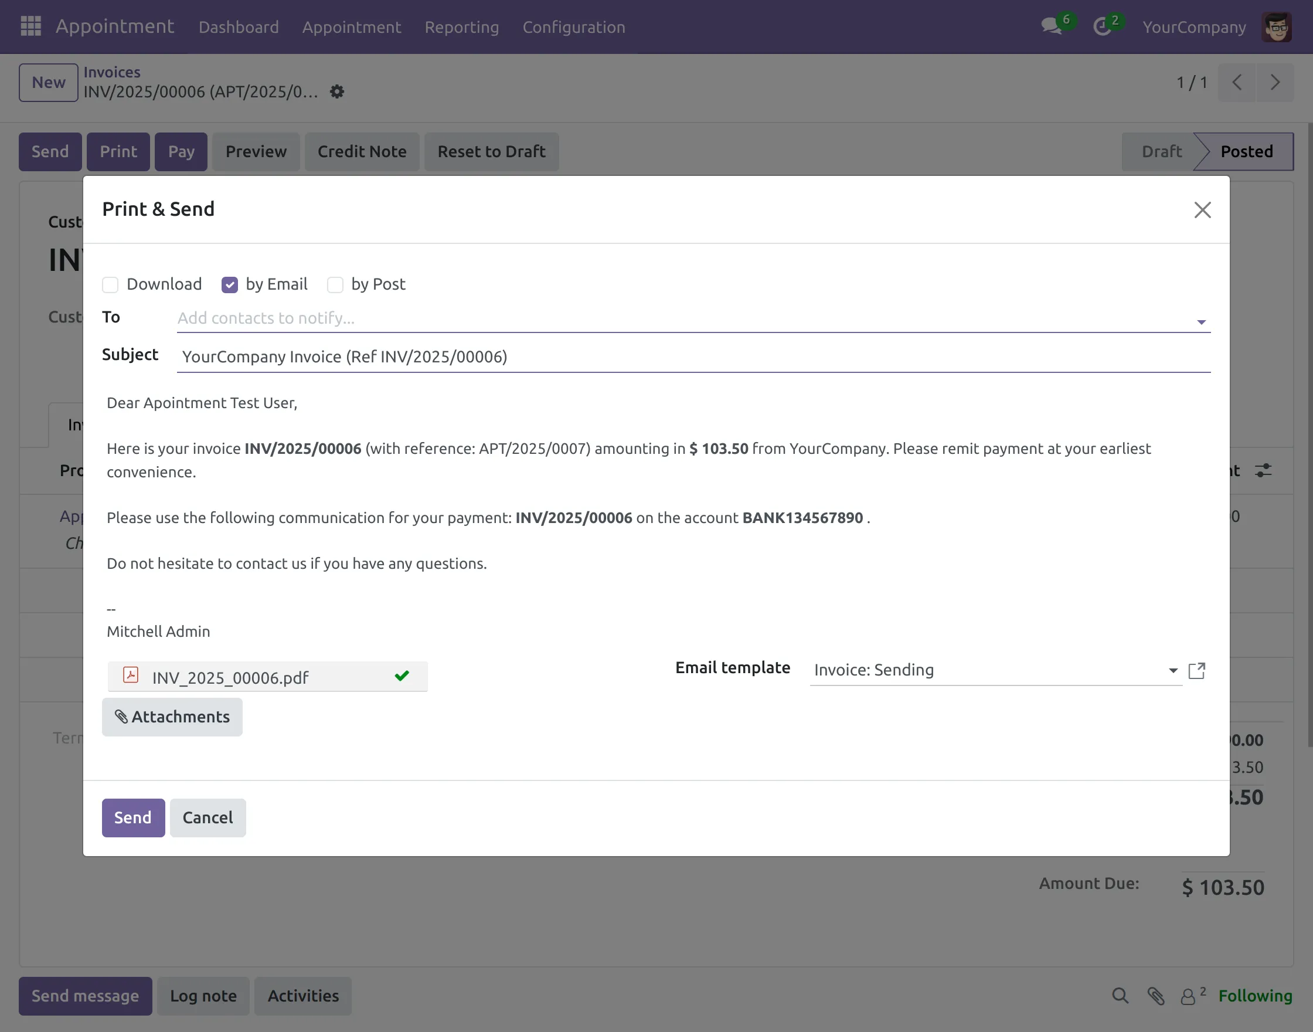Screen dimensions: 1313x1032
Task: Click the PDF icon for INV_2025_00006.pdf
Action: [x=131, y=675]
